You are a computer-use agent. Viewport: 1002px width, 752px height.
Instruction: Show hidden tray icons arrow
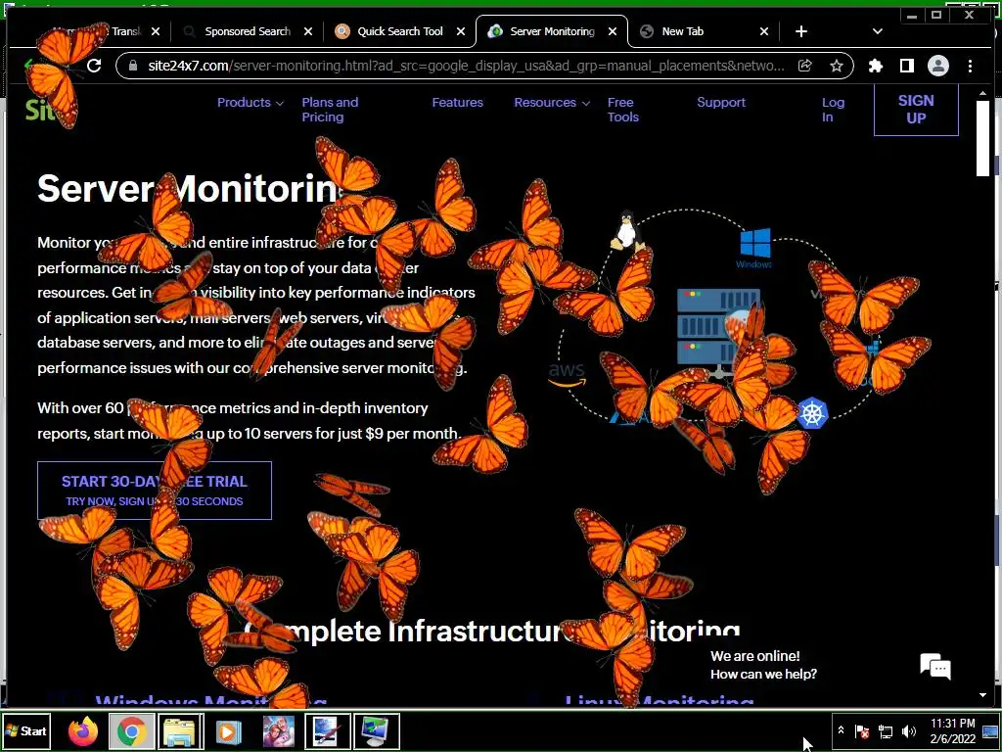tap(841, 730)
